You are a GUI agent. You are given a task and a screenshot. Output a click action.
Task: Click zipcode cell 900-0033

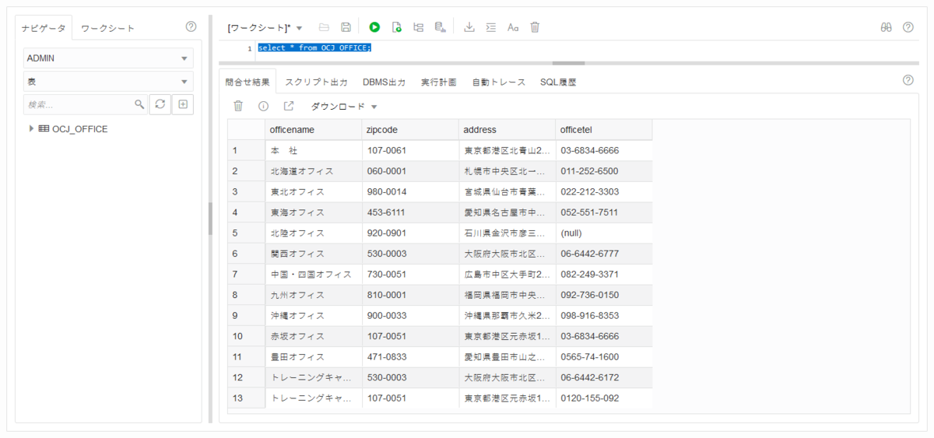pyautogui.click(x=410, y=316)
